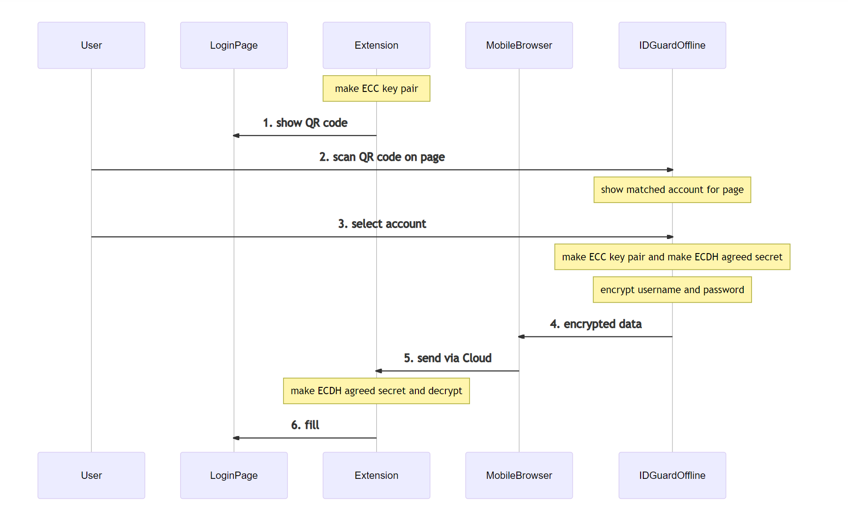Select the "2. scan QR code on page" label

(382, 157)
